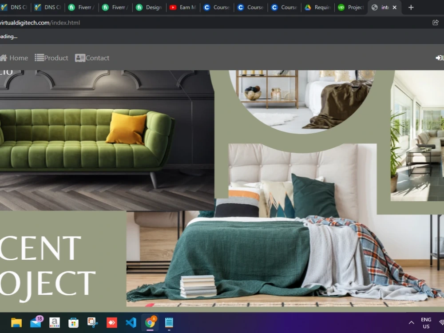The width and height of the screenshot is (444, 333).
Task: Open the Home navigation link
Action: (14, 58)
